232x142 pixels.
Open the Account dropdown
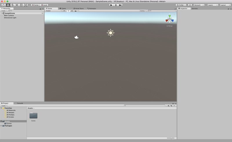199,5
